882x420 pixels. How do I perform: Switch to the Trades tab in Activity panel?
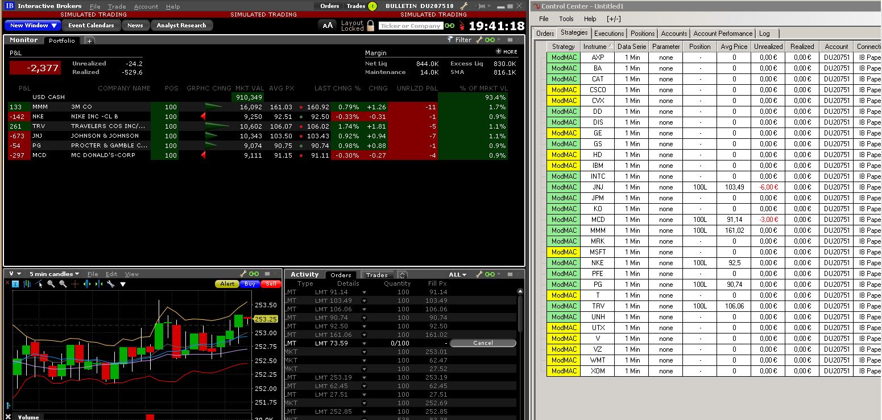(376, 275)
